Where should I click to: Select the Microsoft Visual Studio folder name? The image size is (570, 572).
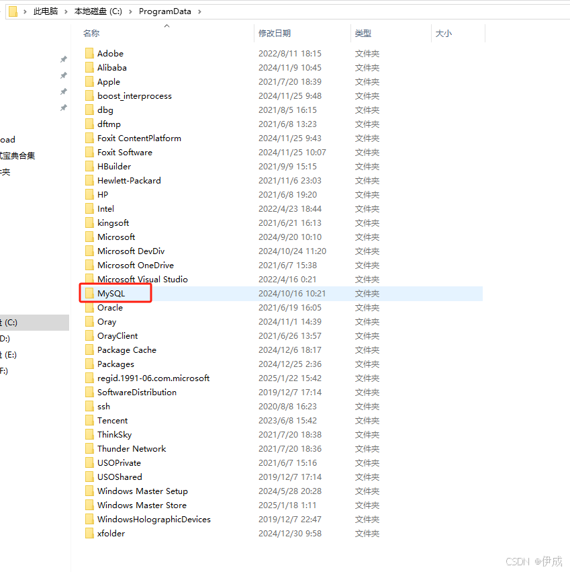[x=142, y=280]
